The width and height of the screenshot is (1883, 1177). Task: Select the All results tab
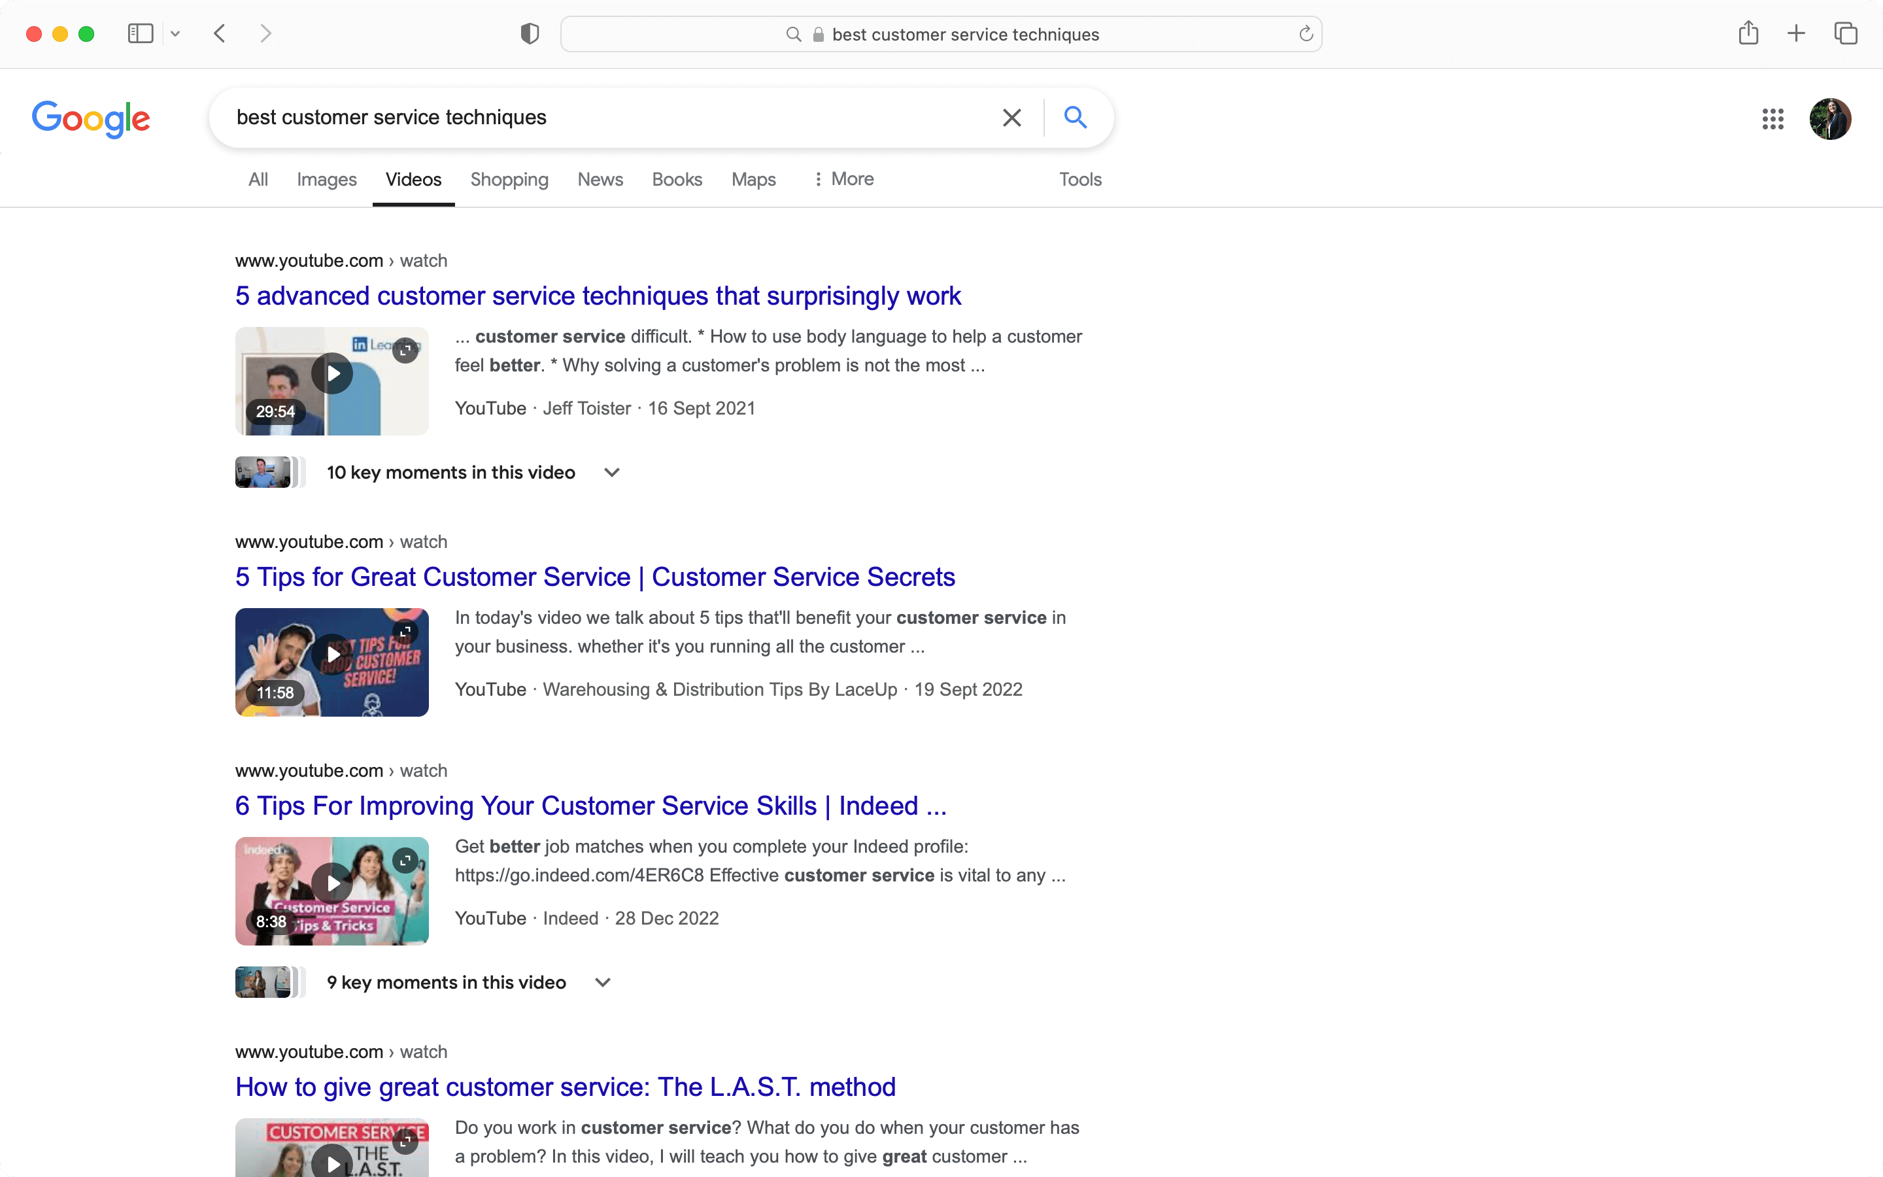pos(258,179)
